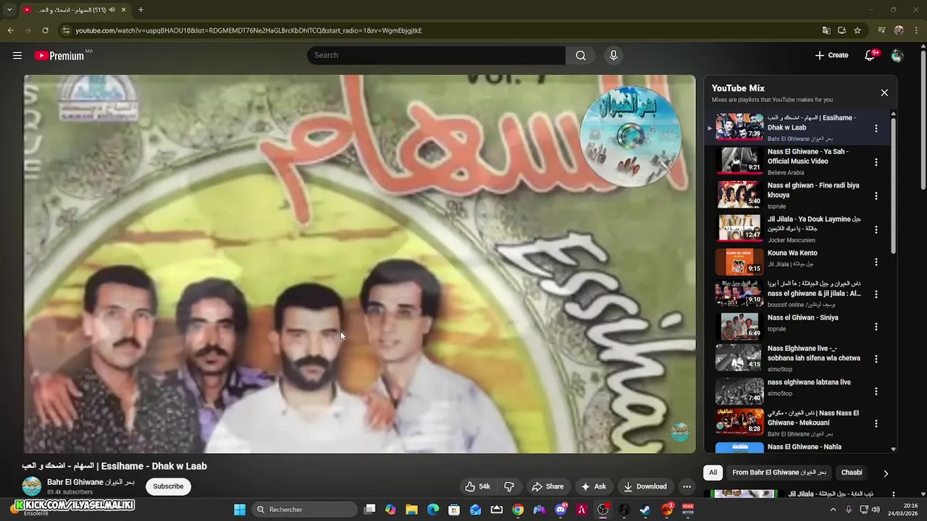Subscribe to Bahr El Ghiwane
927x521 pixels.
(x=168, y=486)
